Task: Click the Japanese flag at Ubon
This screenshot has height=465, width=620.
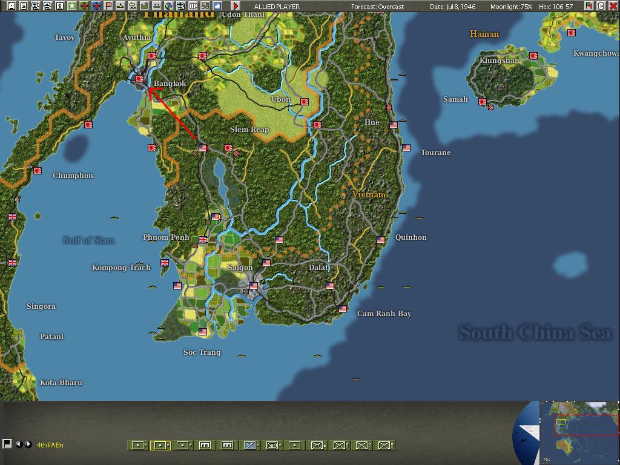Action: [304, 102]
